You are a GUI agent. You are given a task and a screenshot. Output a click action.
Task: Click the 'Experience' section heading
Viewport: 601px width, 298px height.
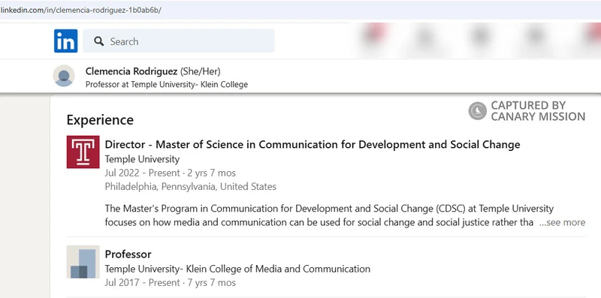pyautogui.click(x=100, y=120)
